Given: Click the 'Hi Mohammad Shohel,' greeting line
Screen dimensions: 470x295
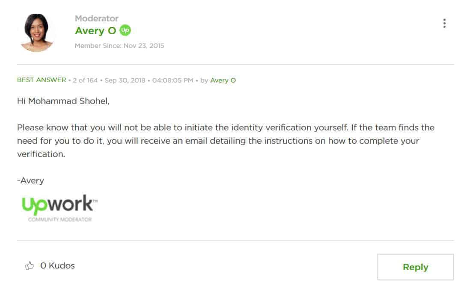Looking at the screenshot, I should [x=63, y=101].
